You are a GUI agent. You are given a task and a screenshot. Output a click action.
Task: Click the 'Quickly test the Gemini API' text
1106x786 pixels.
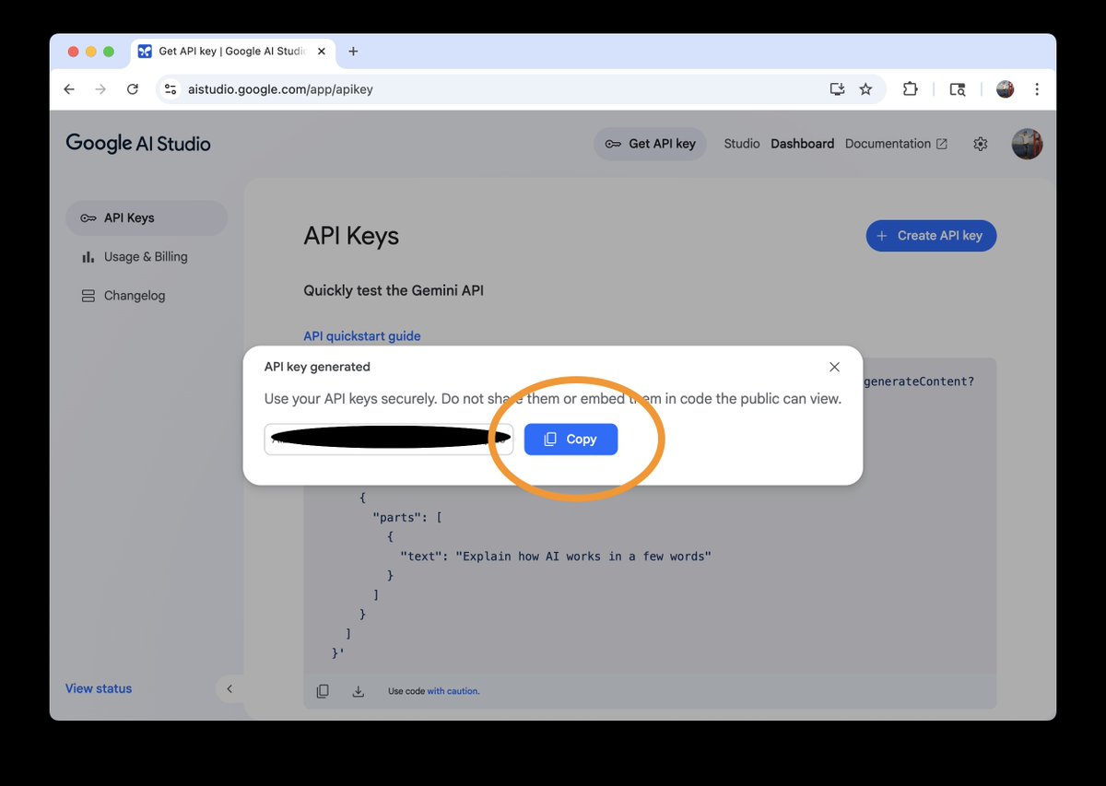pyautogui.click(x=394, y=290)
